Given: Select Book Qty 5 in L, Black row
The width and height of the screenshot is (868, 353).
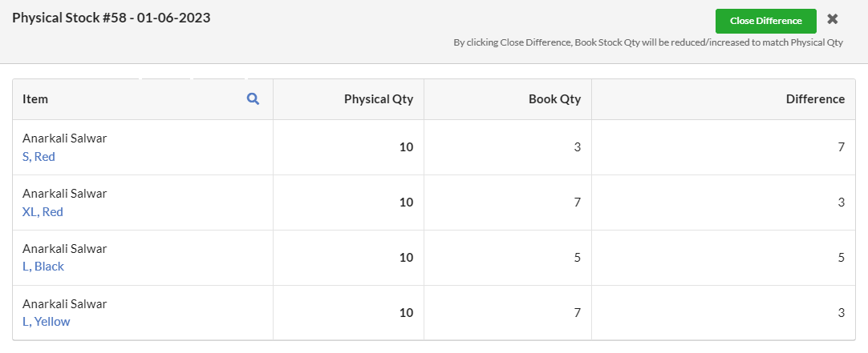Looking at the screenshot, I should pos(578,258).
